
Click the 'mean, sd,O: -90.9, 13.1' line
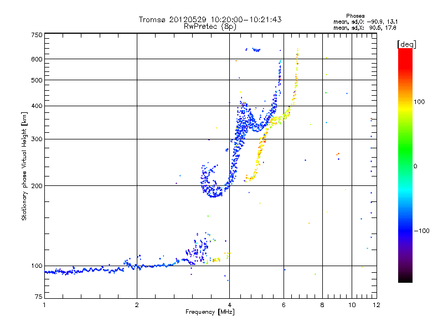pos(365,22)
